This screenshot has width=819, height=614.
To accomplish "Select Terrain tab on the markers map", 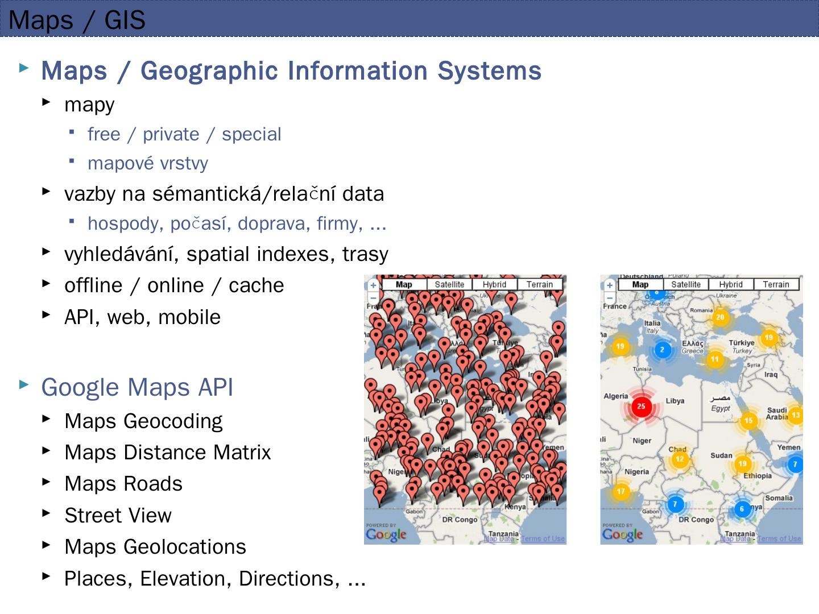I will pos(539,284).
